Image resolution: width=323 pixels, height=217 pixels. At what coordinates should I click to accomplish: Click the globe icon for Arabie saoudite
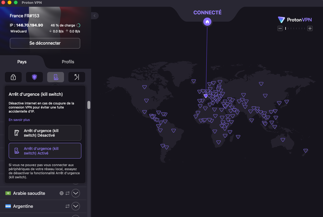pos(62,193)
